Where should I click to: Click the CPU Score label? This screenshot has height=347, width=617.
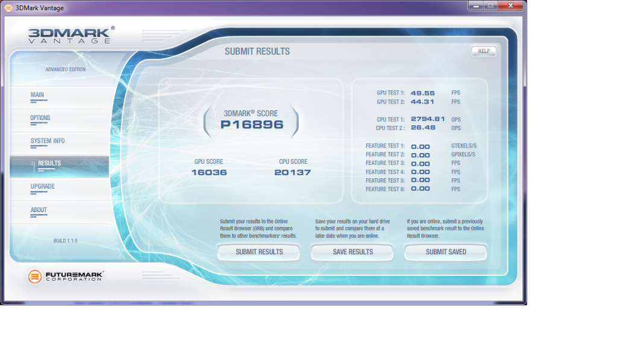[293, 161]
